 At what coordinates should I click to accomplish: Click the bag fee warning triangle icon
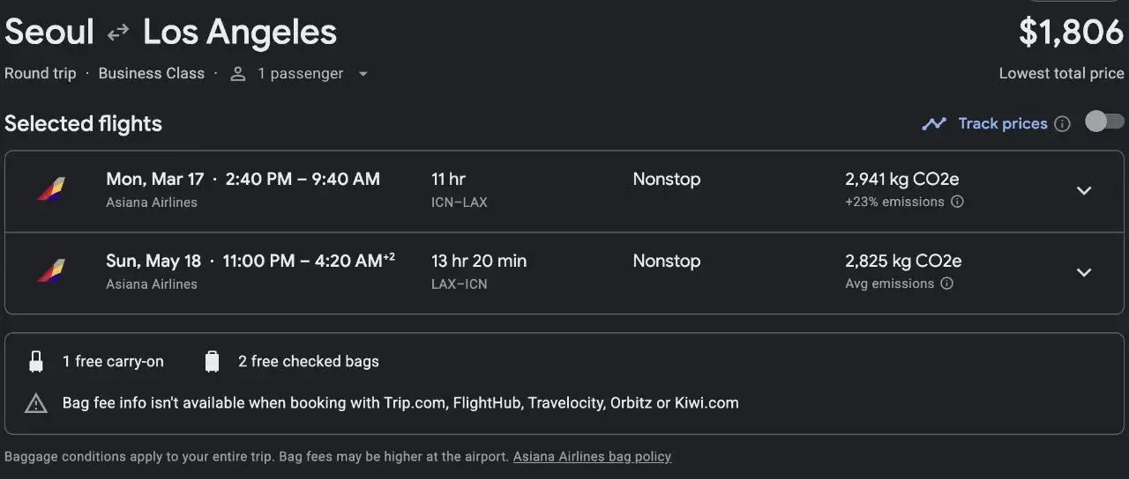click(36, 403)
